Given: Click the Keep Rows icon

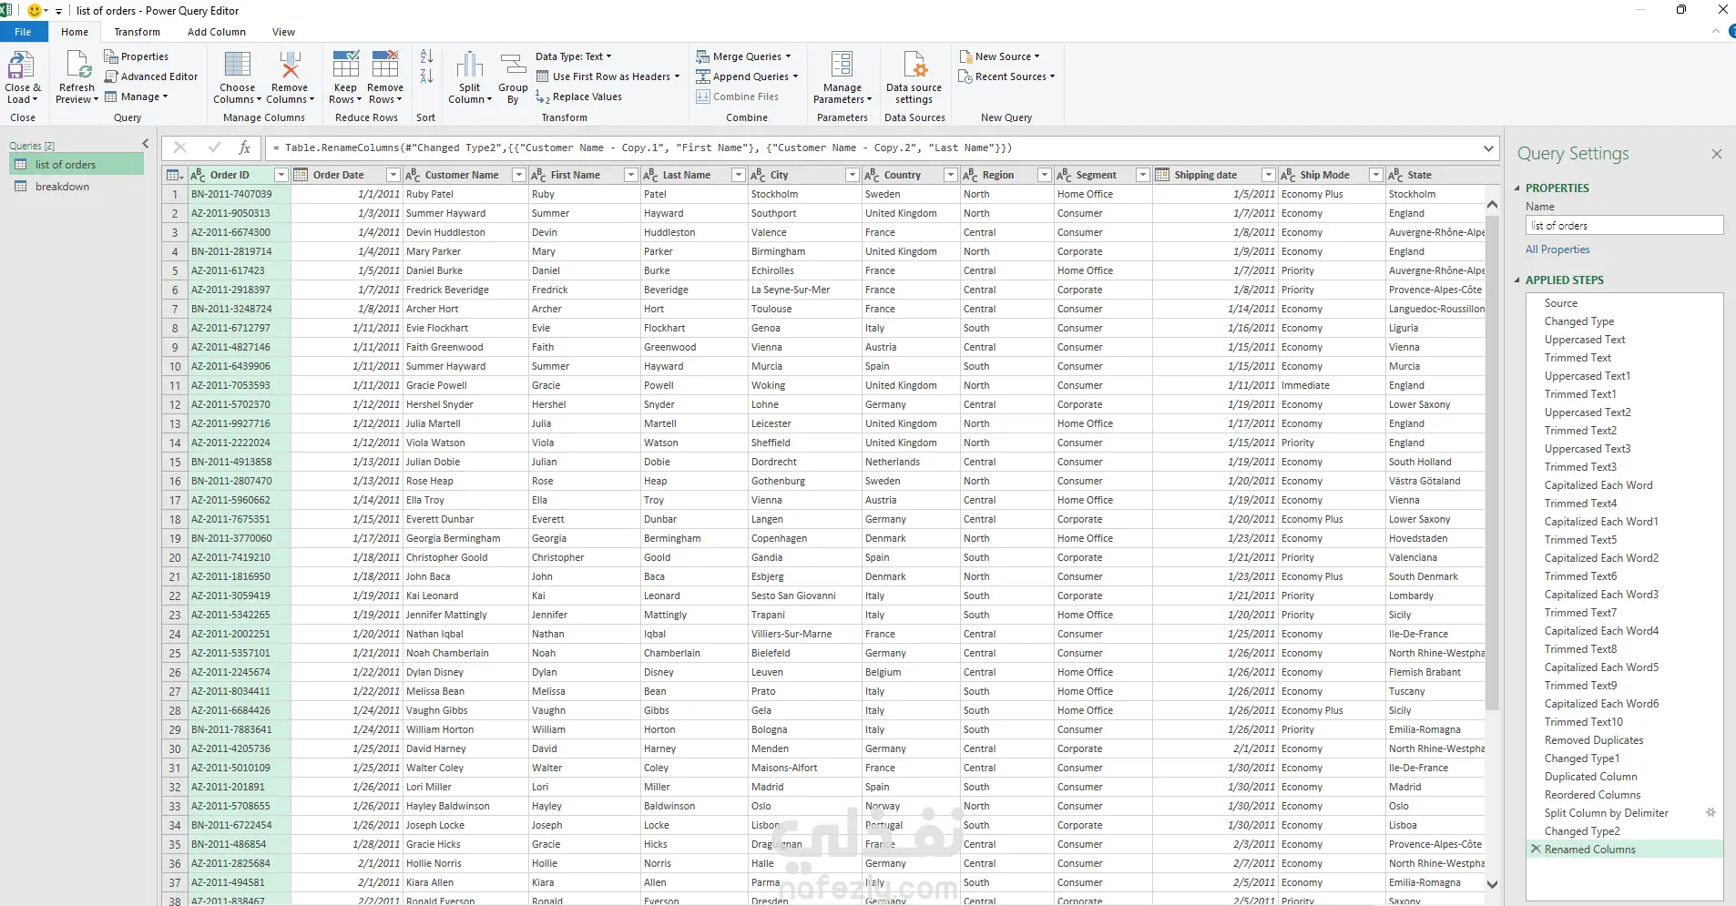Looking at the screenshot, I should point(346,66).
